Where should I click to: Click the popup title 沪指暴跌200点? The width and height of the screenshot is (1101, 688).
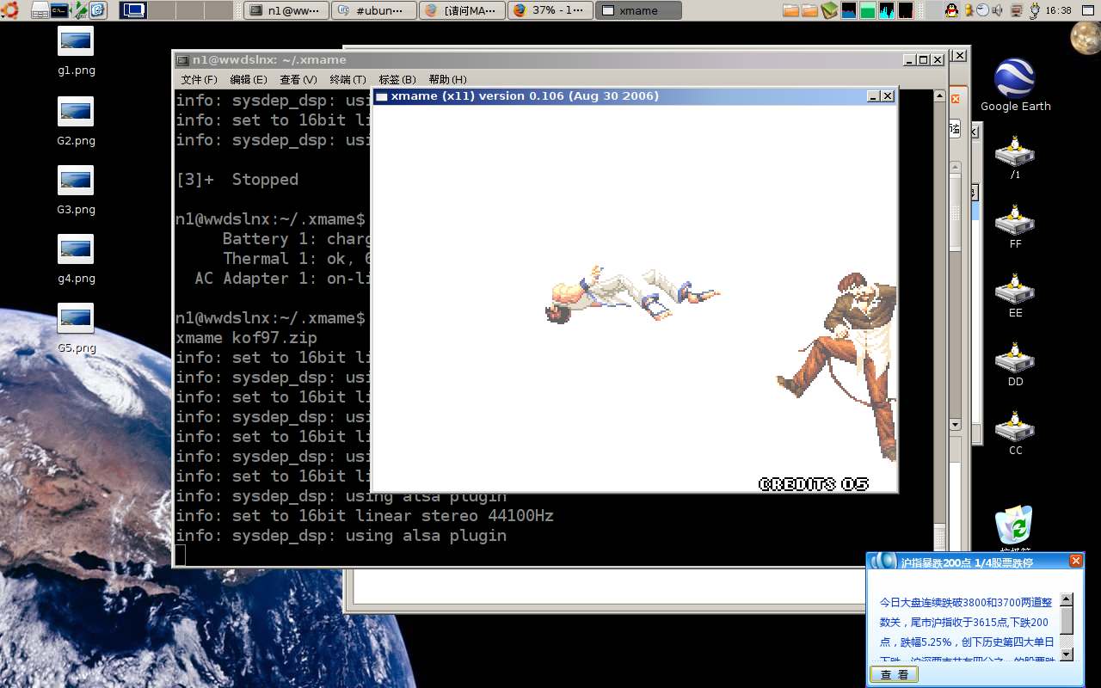click(967, 562)
